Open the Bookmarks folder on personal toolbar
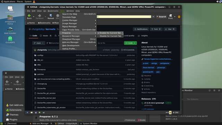222x125 pixels. (44, 23)
